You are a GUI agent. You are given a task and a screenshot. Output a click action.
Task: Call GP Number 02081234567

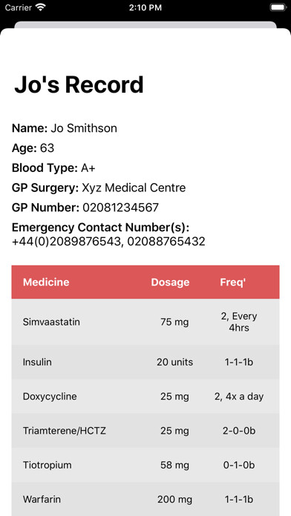click(x=120, y=208)
